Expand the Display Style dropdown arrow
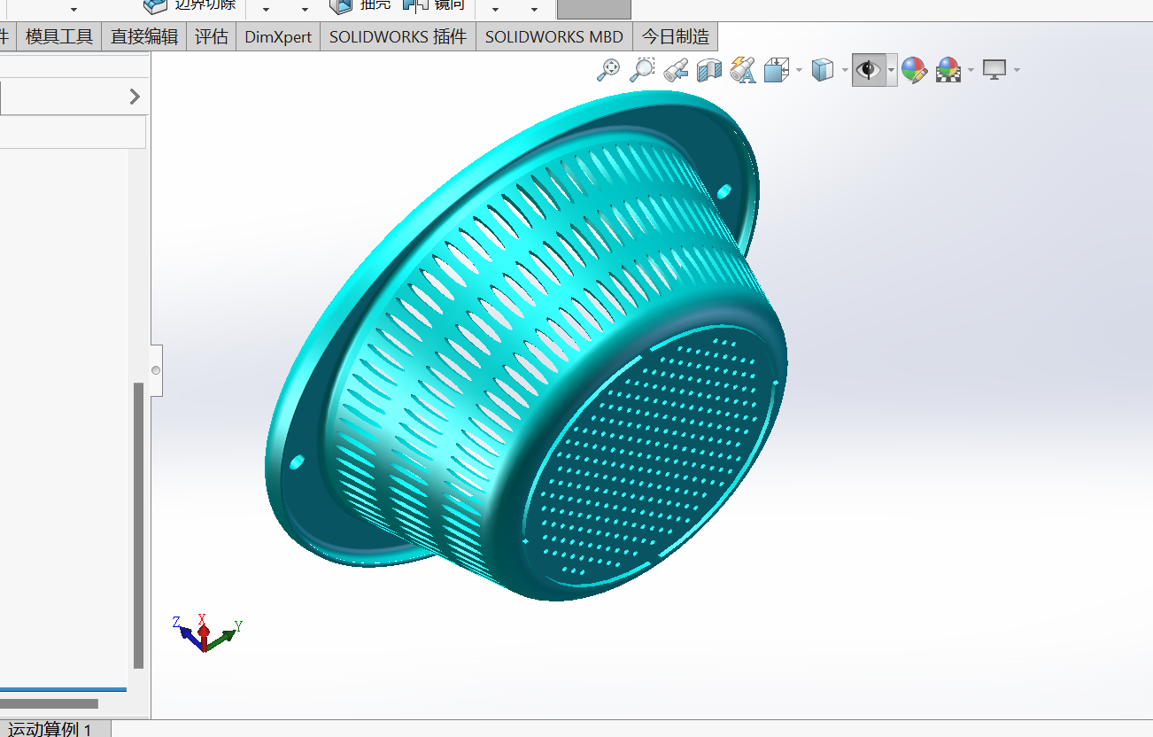The height and width of the screenshot is (737, 1153). point(846,70)
